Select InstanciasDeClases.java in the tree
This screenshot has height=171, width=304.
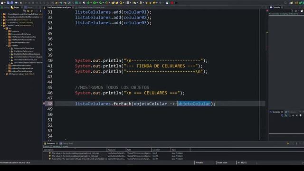[24, 48]
